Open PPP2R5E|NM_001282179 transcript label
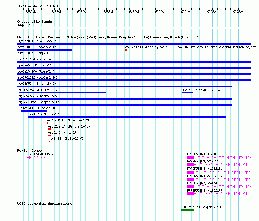This screenshot has width=259, height=221. pos(205,190)
